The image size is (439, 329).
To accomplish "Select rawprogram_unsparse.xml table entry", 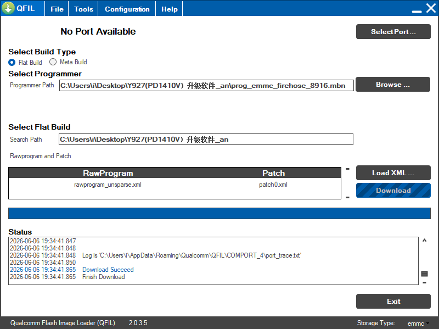I will [108, 185].
